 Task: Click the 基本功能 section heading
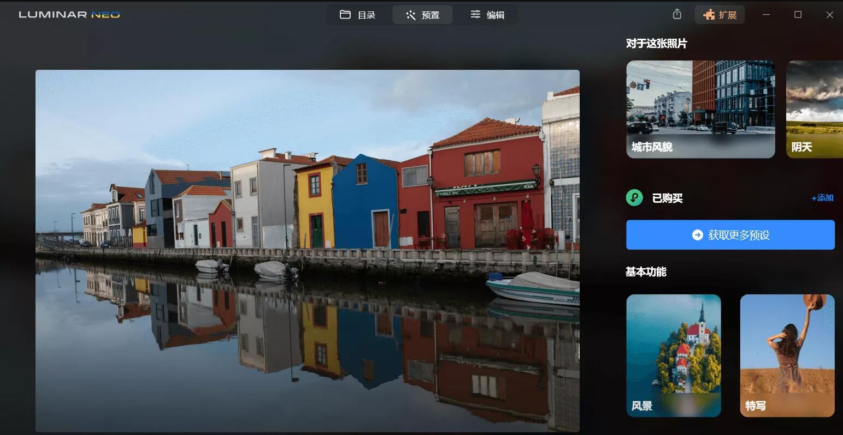tap(646, 272)
